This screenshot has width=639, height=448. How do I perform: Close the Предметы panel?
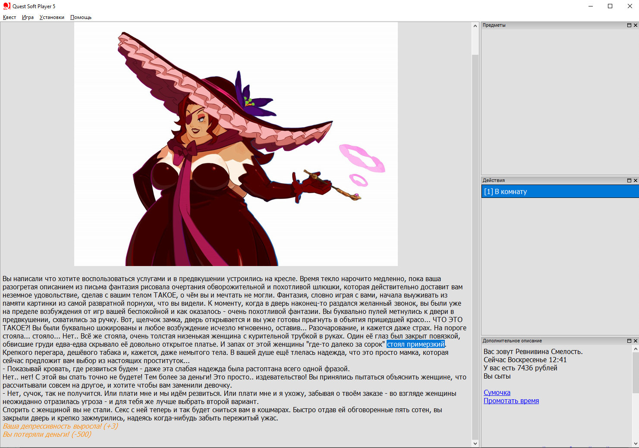[635, 25]
